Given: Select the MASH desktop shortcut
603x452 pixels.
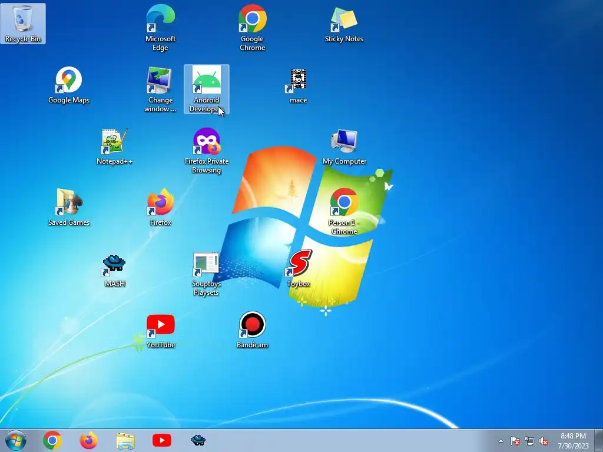Looking at the screenshot, I should pyautogui.click(x=114, y=270).
